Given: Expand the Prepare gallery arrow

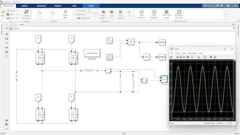Looking at the screenshot, I should click(x=74, y=14).
